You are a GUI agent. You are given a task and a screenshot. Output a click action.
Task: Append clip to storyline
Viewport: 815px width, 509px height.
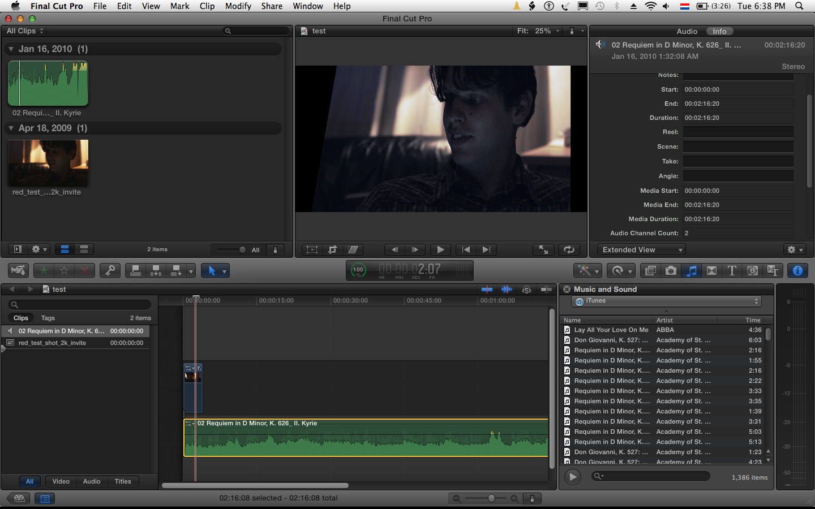pyautogui.click(x=176, y=271)
